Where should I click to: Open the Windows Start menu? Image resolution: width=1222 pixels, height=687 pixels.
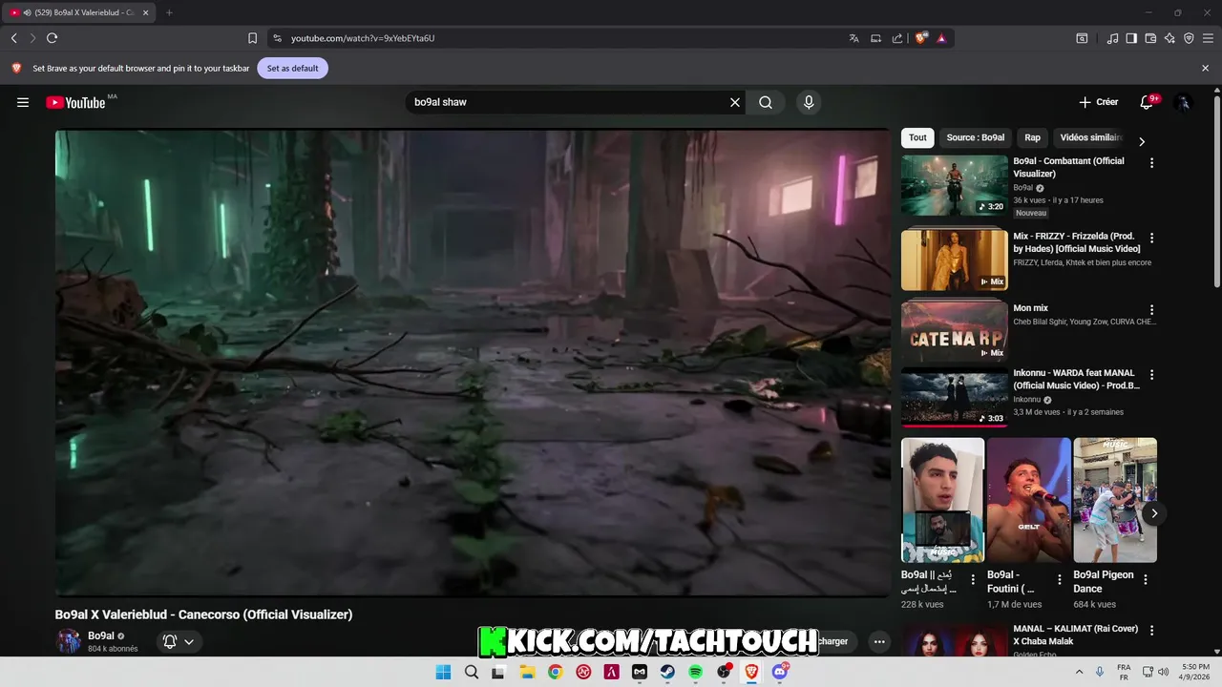tap(443, 672)
